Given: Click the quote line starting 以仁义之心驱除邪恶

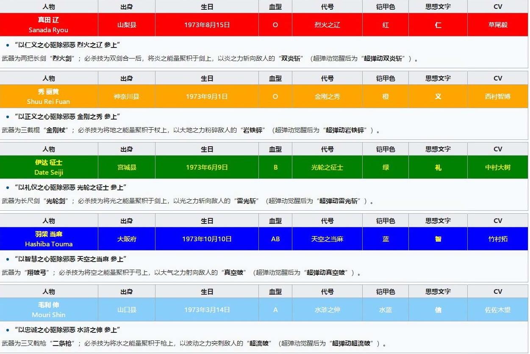Looking at the screenshot, I should click(x=67, y=45).
